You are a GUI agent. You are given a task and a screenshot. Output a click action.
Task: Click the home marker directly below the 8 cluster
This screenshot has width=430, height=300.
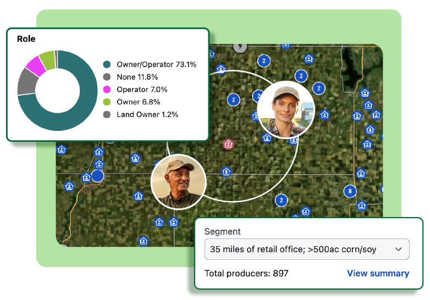tap(361, 205)
